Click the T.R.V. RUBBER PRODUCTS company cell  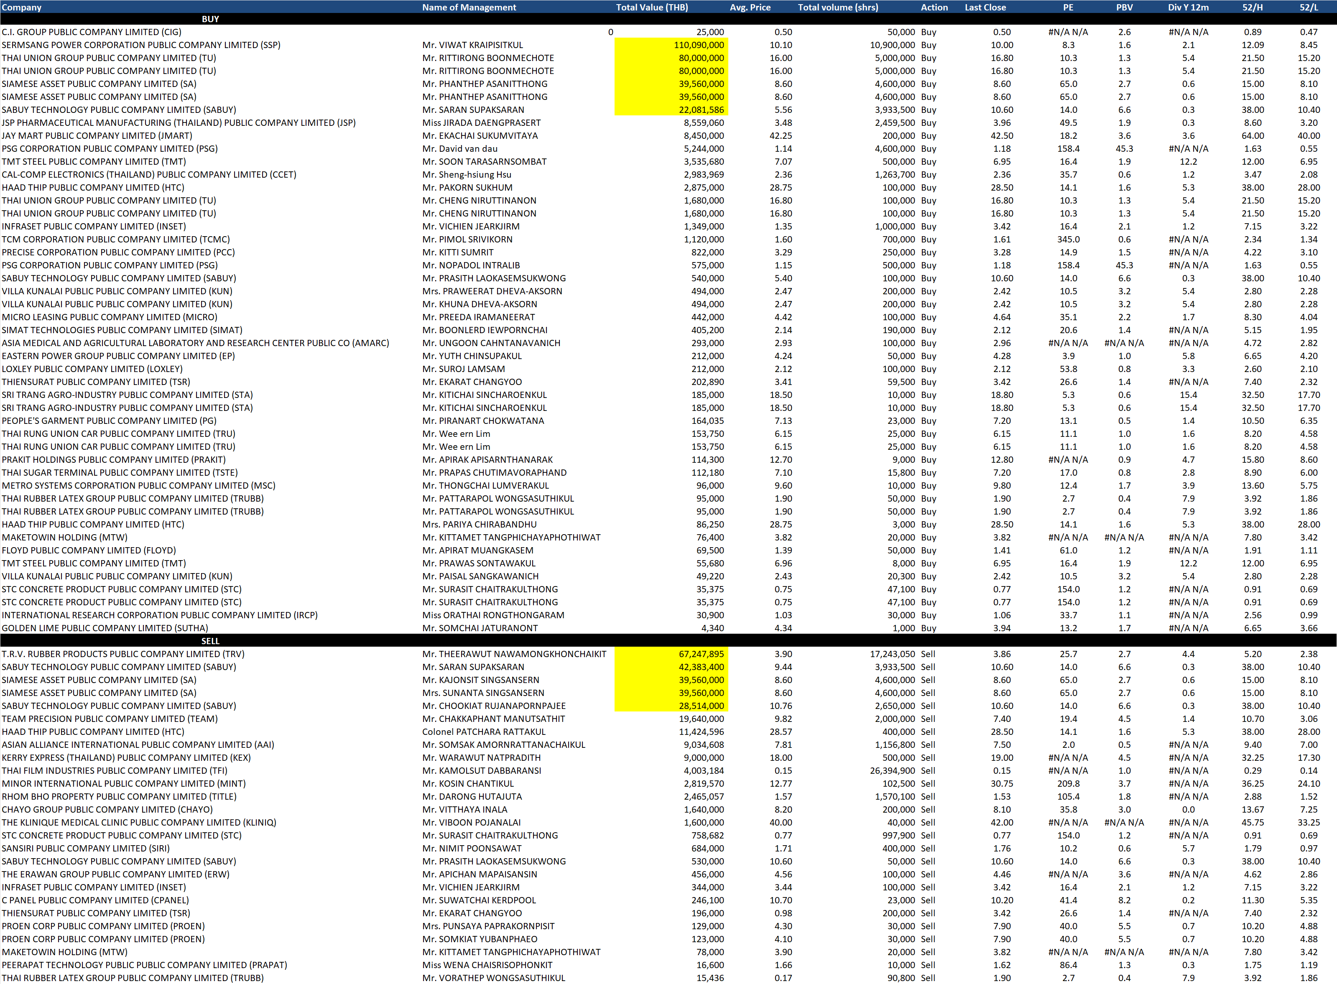[123, 654]
